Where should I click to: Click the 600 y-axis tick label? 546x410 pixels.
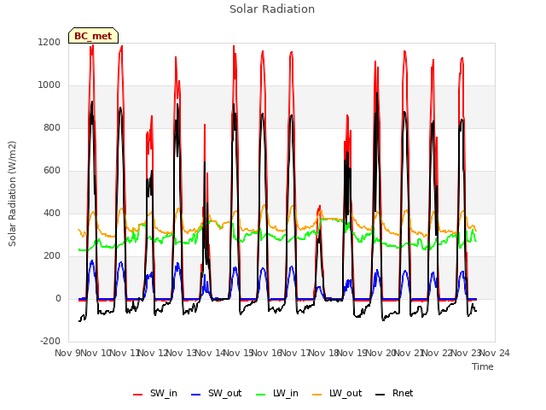(x=52, y=171)
